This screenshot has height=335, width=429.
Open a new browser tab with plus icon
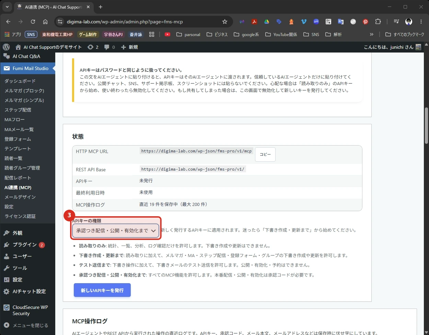tap(101, 7)
